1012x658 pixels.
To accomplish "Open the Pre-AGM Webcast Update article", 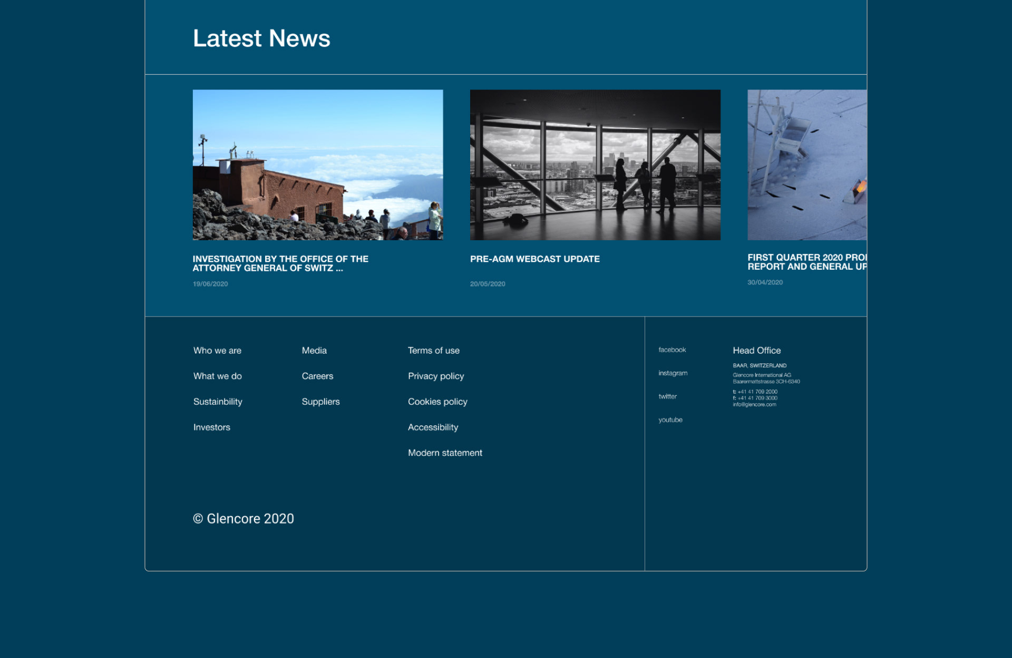I will pyautogui.click(x=535, y=259).
